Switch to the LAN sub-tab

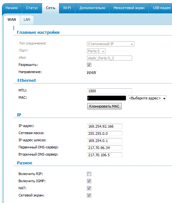(27, 20)
